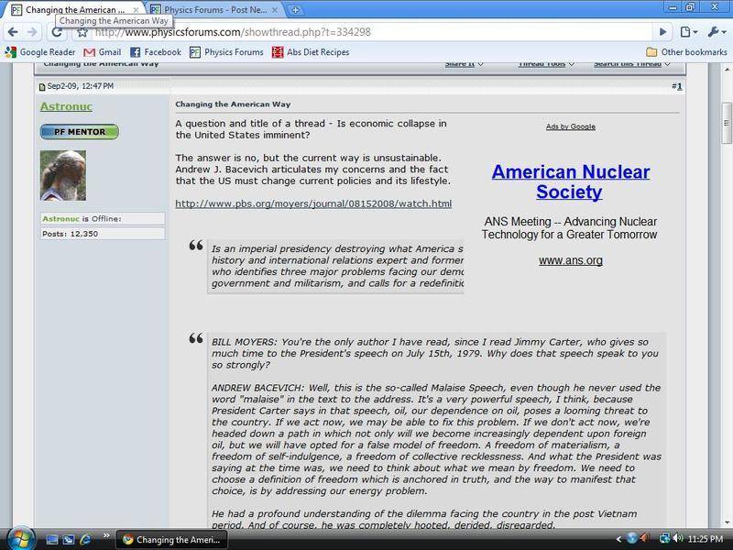
Task: Launch Internet Explorer from quick launch
Action: point(85,540)
